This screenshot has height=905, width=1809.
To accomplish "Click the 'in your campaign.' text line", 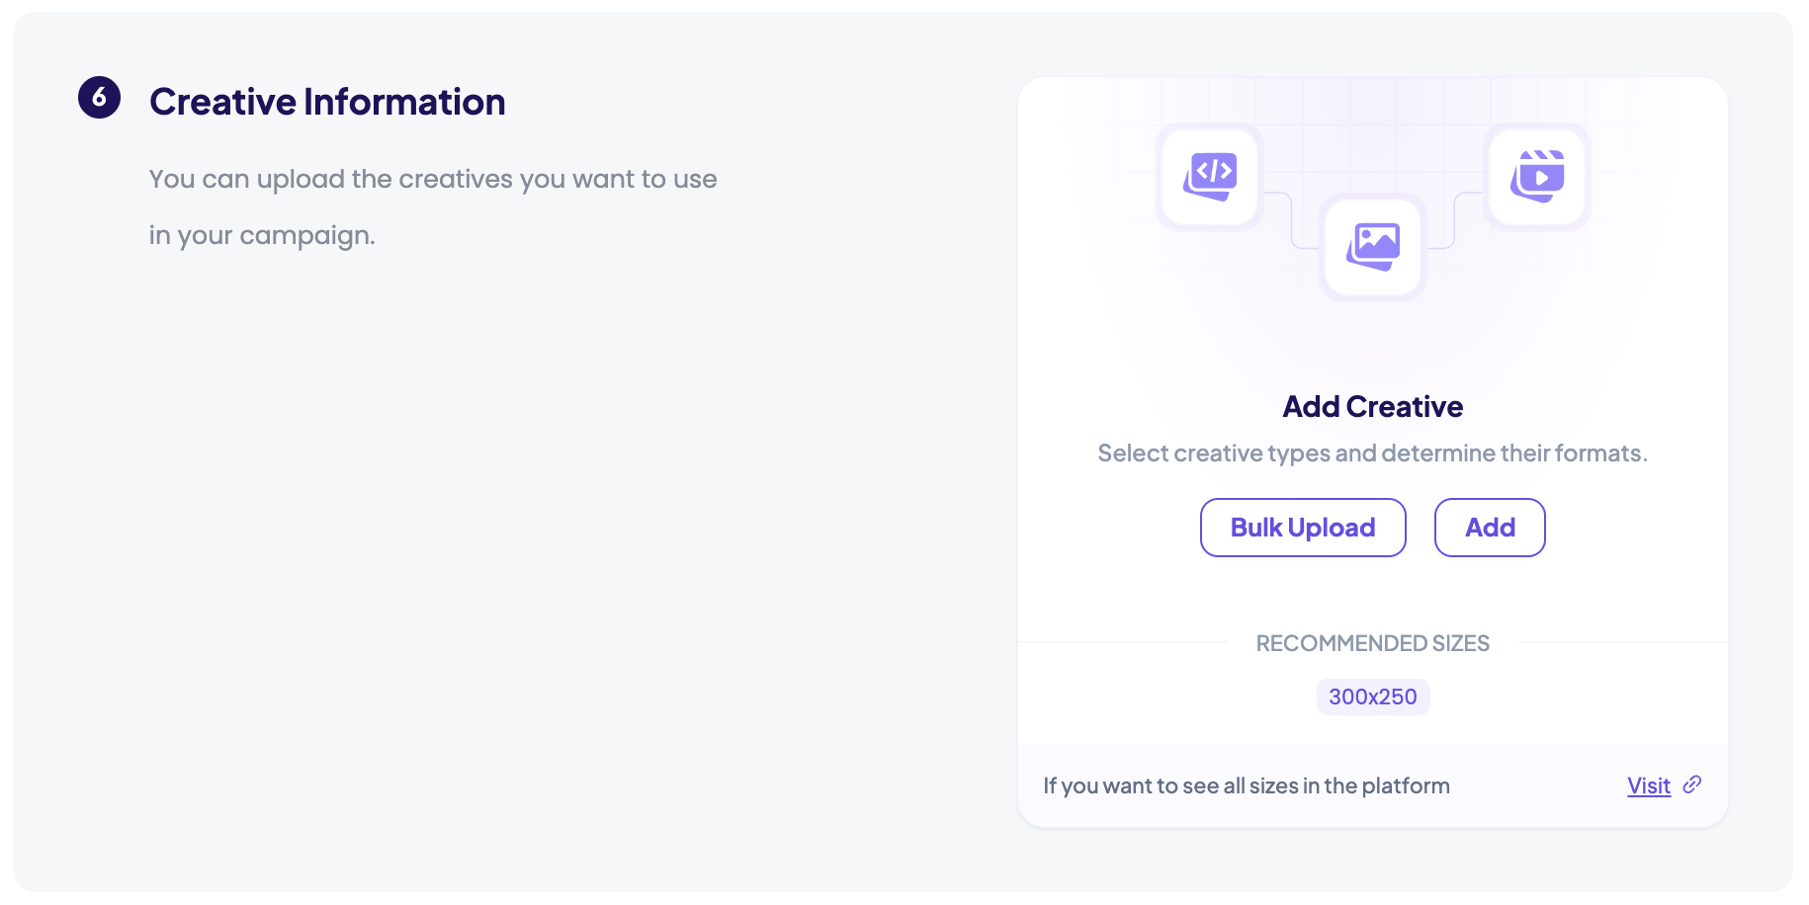I will tap(262, 236).
